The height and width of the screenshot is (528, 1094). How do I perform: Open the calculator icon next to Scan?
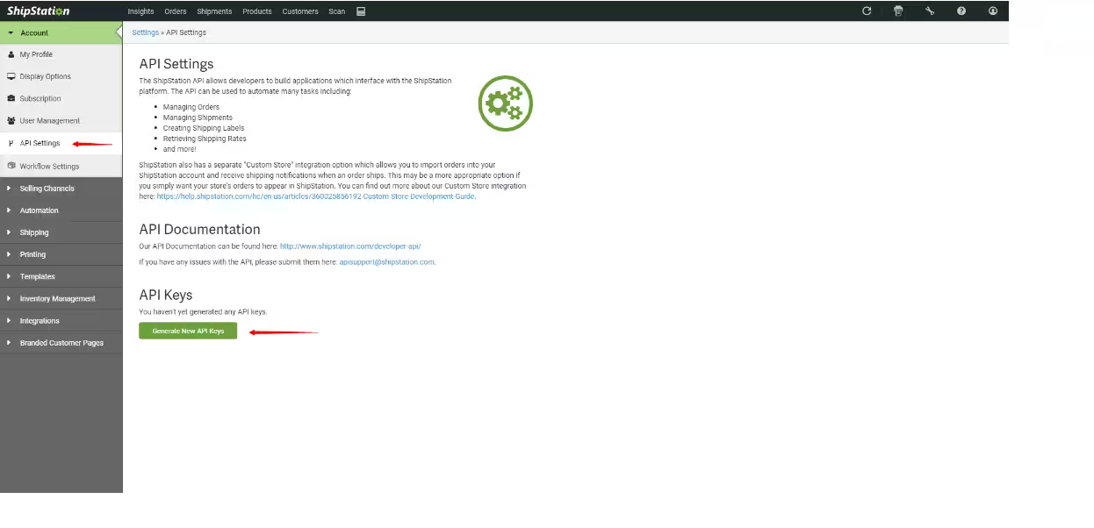361,11
